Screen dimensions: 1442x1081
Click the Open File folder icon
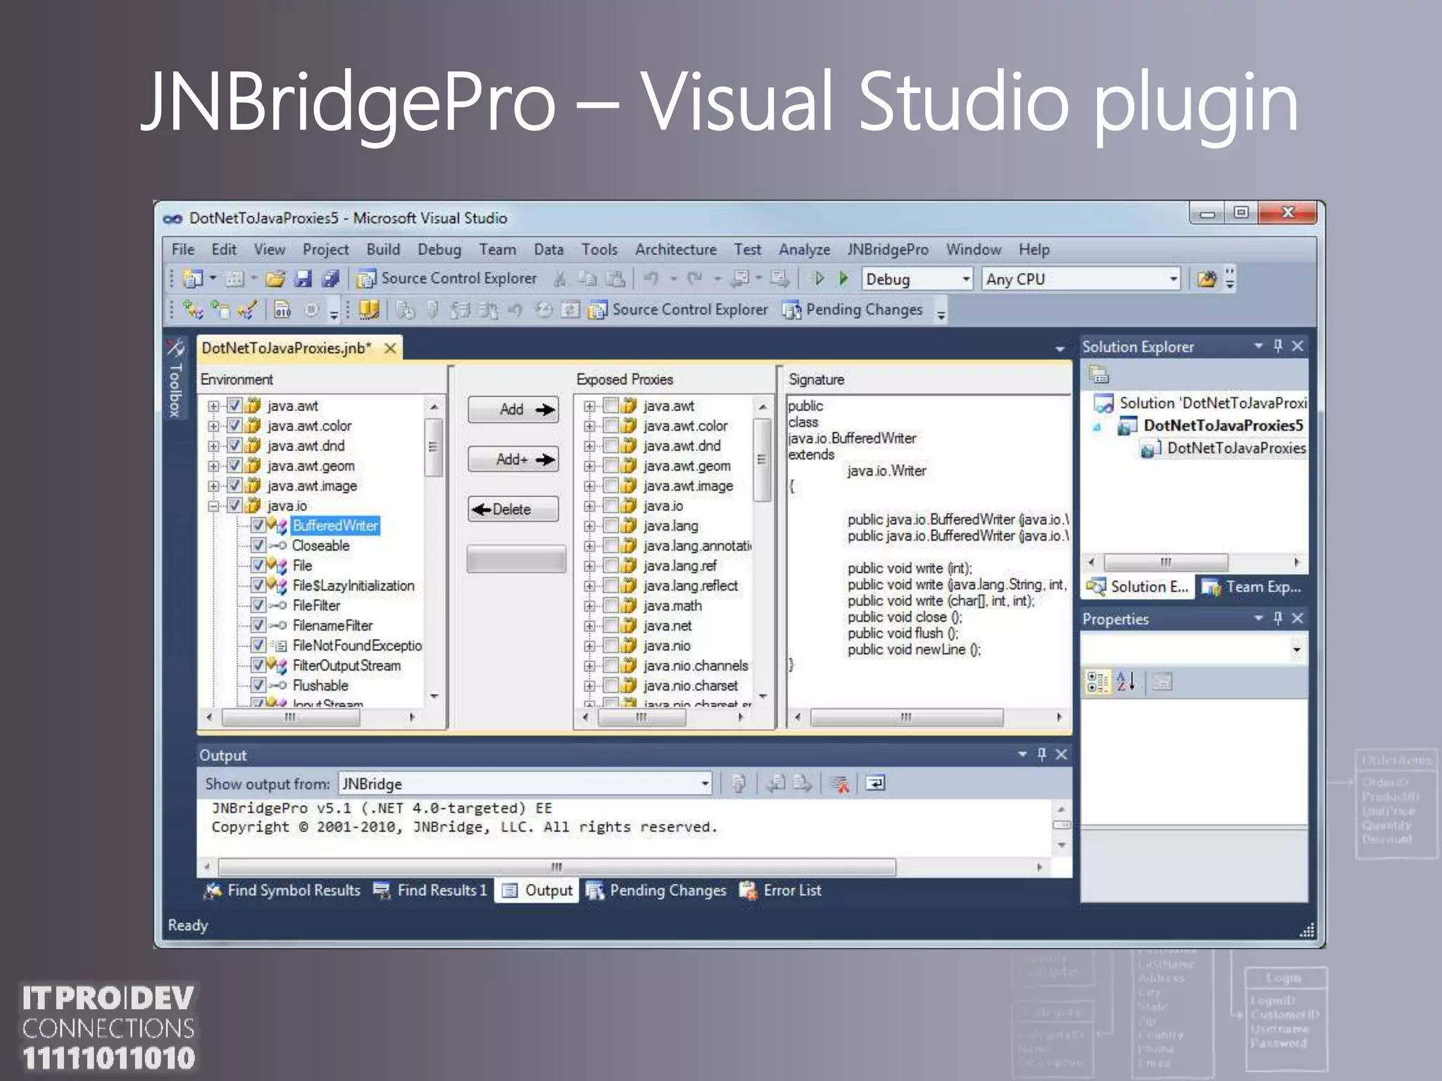point(275,279)
